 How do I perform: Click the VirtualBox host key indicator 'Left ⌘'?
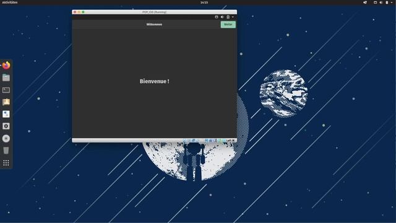click(x=230, y=141)
